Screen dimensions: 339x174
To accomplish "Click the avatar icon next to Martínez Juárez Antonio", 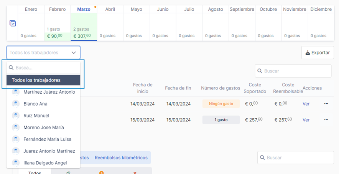I will (16, 92).
